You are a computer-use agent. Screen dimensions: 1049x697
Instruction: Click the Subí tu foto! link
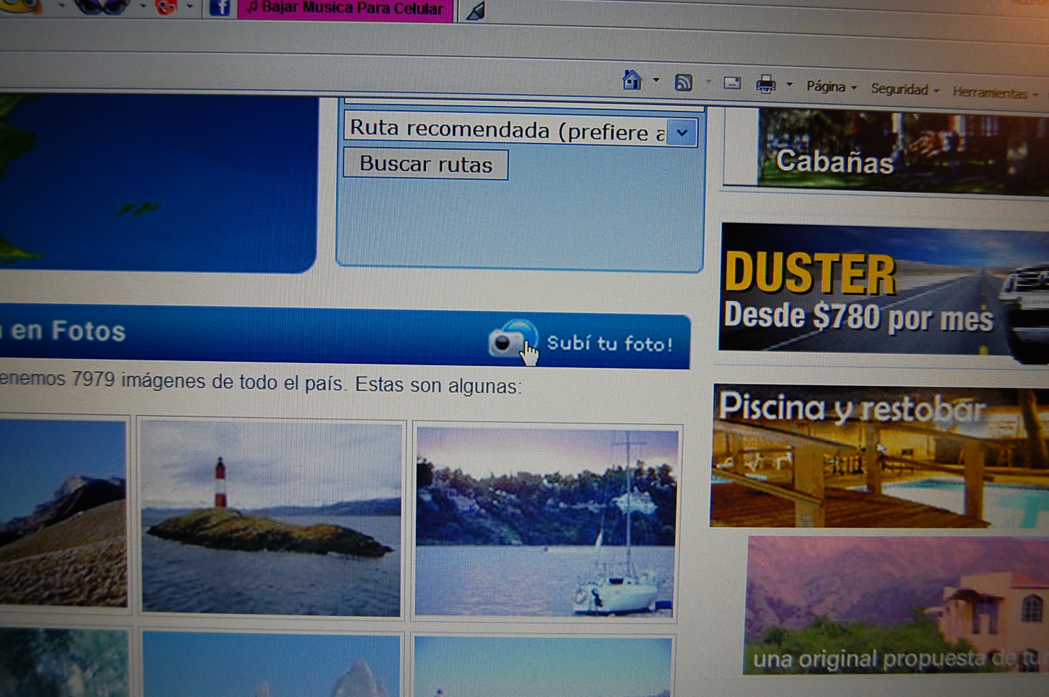coord(609,344)
